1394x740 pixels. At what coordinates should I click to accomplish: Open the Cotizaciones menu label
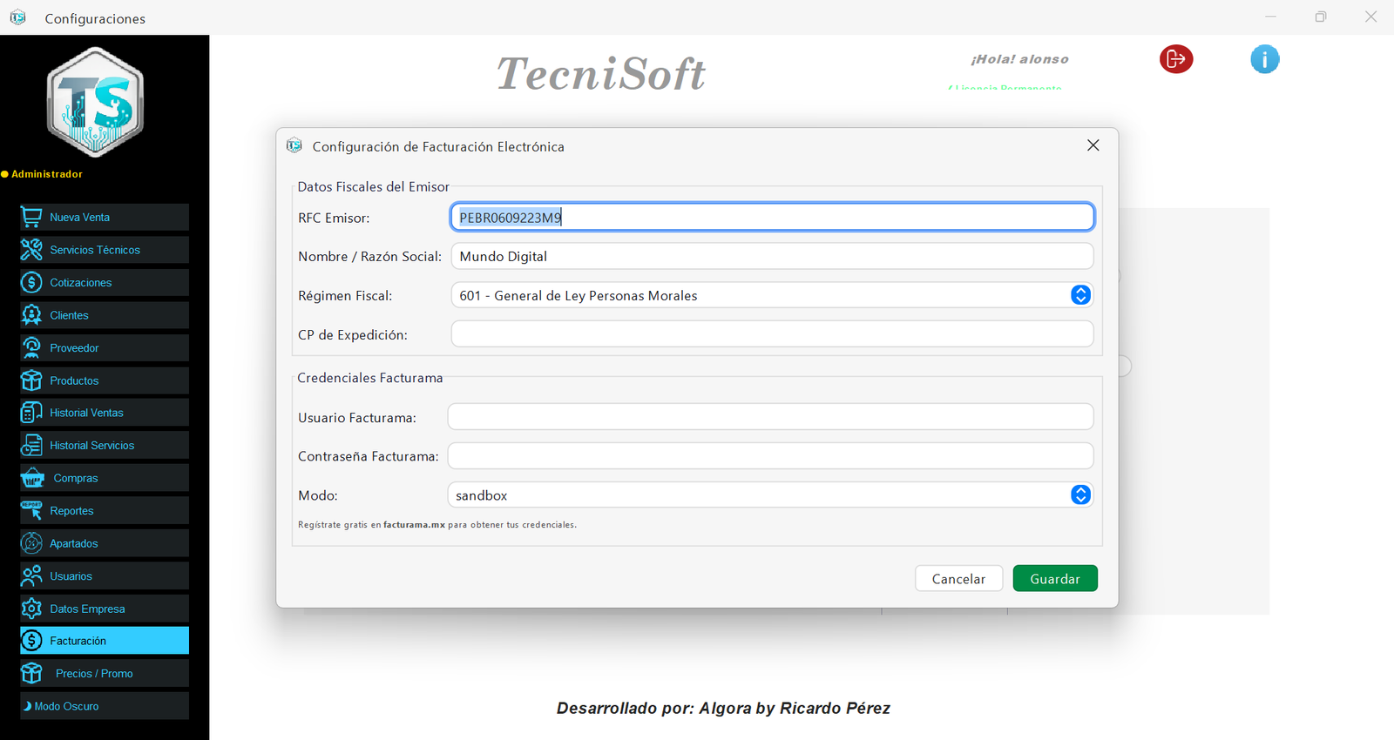81,283
